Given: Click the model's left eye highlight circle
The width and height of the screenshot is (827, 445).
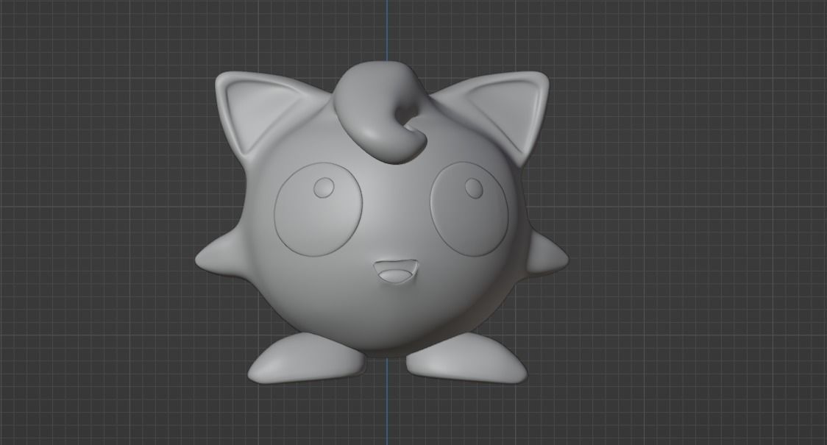Looking at the screenshot, I should pyautogui.click(x=324, y=187).
